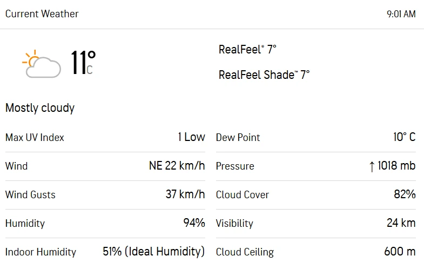Click the Cloud Cover label
This screenshot has height=276, width=424.
coord(242,195)
